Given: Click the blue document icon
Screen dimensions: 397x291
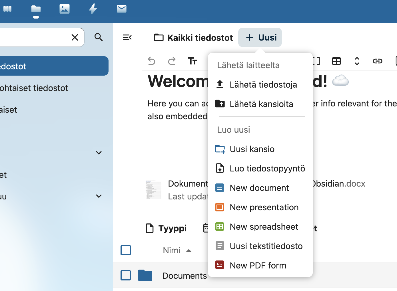Looking at the screenshot, I should [x=220, y=188].
